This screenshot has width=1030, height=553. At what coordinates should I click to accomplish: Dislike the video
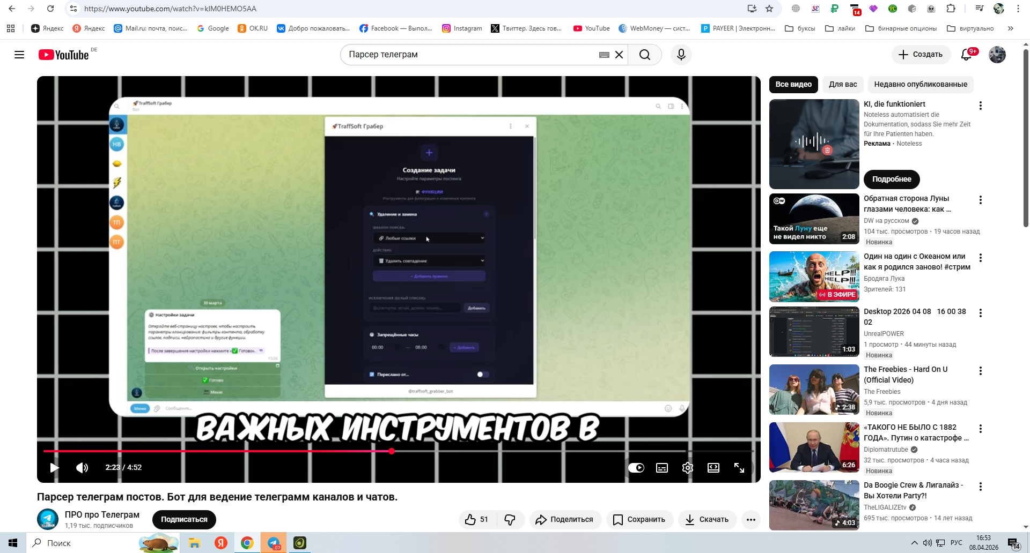tap(510, 519)
